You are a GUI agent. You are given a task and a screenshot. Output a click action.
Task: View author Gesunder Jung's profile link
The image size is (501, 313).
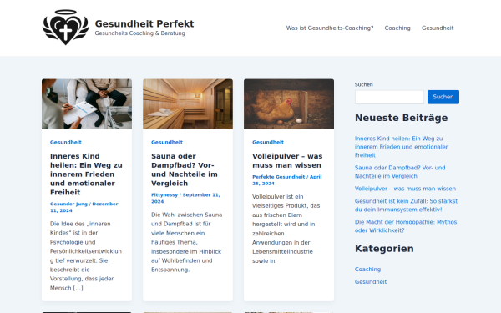[68, 204]
